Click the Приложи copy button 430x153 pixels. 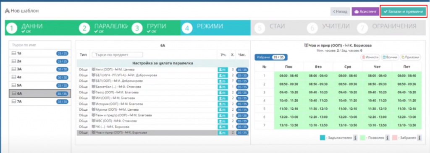410,57
